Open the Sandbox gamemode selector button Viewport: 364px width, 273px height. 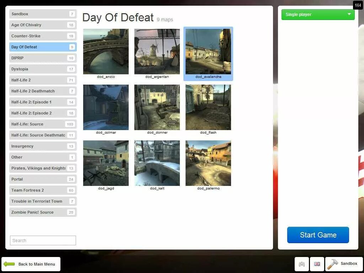click(x=344, y=264)
